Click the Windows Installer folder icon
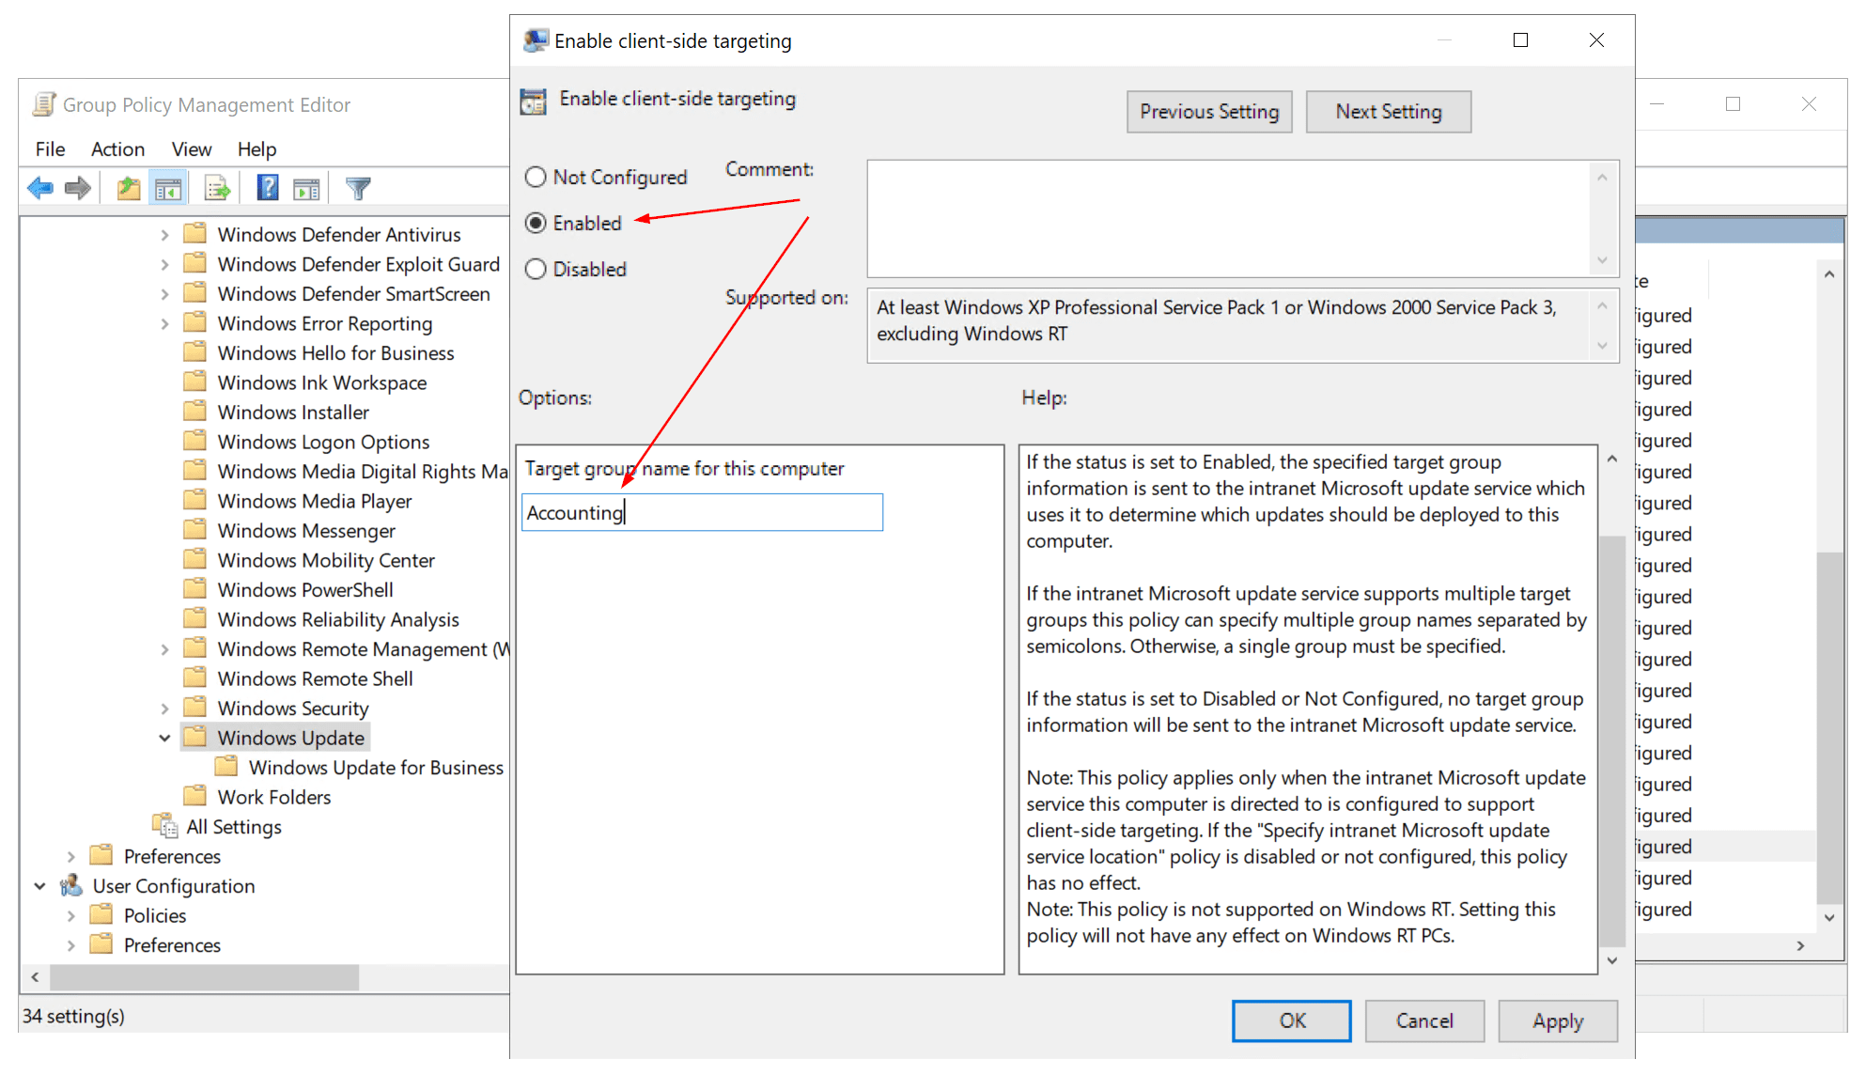 click(195, 412)
